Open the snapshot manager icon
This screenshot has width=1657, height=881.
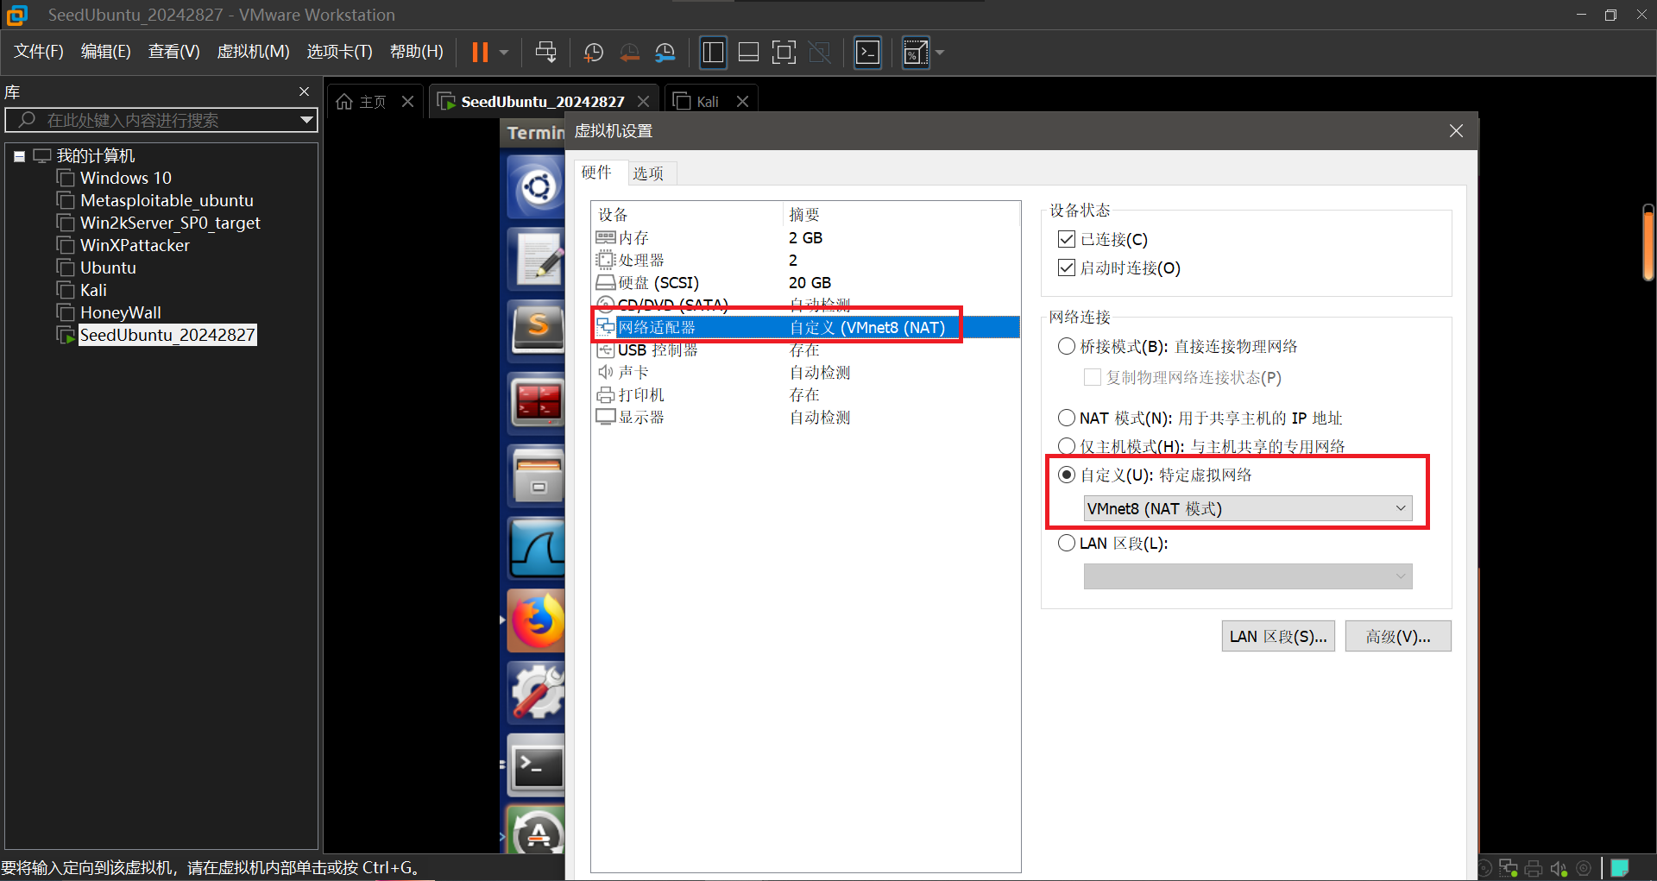coord(665,53)
